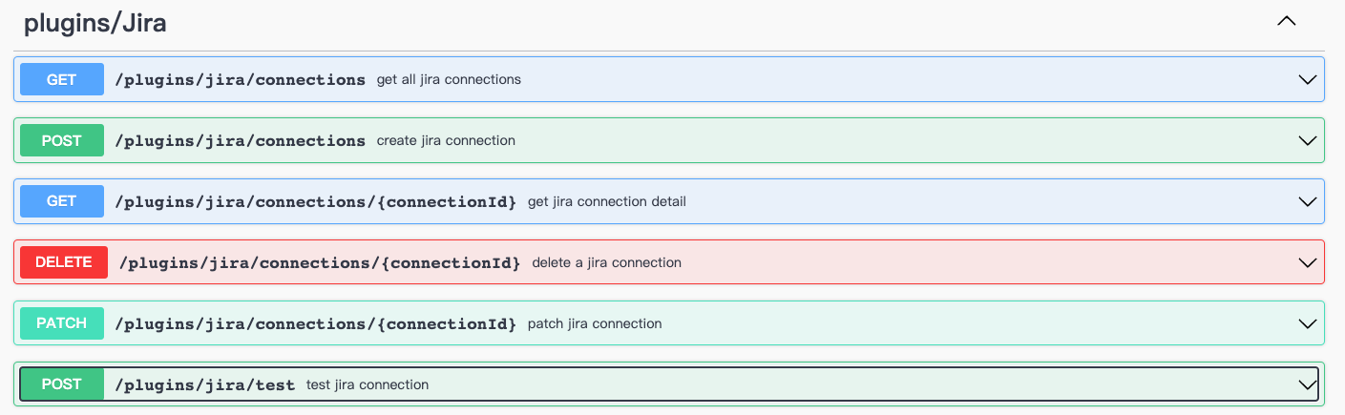Click the PATCH method badge
The width and height of the screenshot is (1345, 415).
click(x=62, y=323)
